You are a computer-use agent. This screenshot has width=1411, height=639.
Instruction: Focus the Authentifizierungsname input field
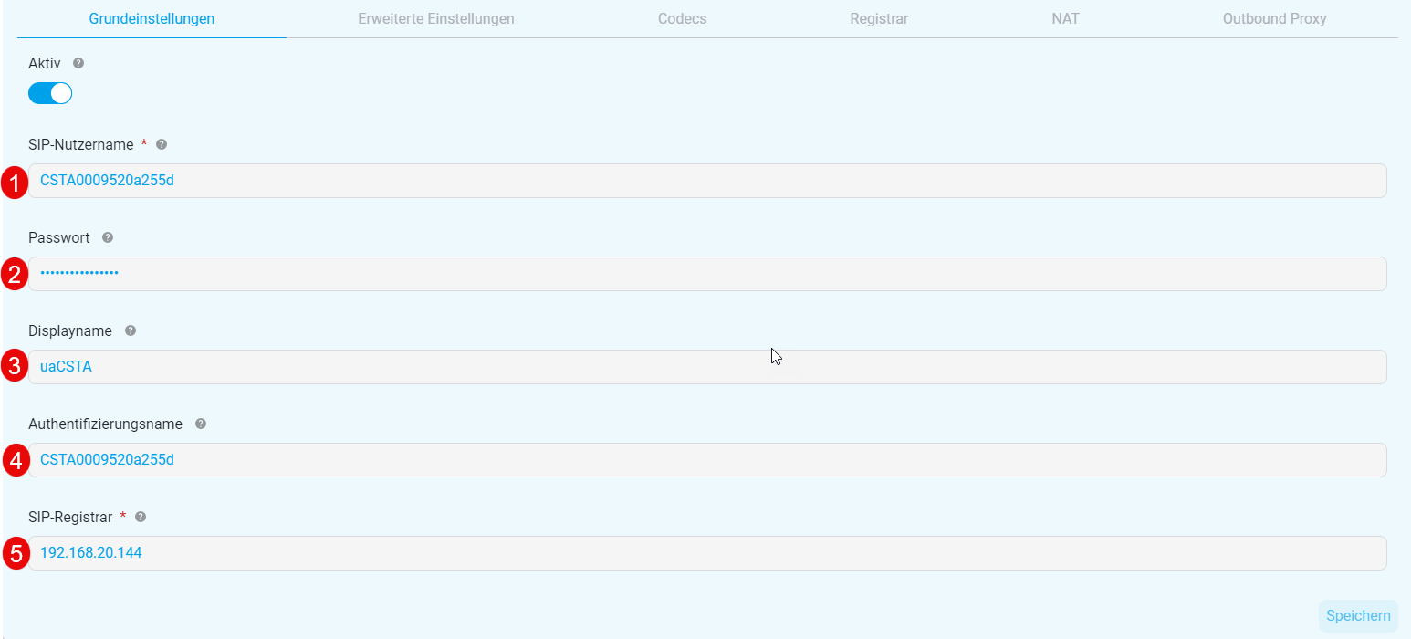click(707, 460)
